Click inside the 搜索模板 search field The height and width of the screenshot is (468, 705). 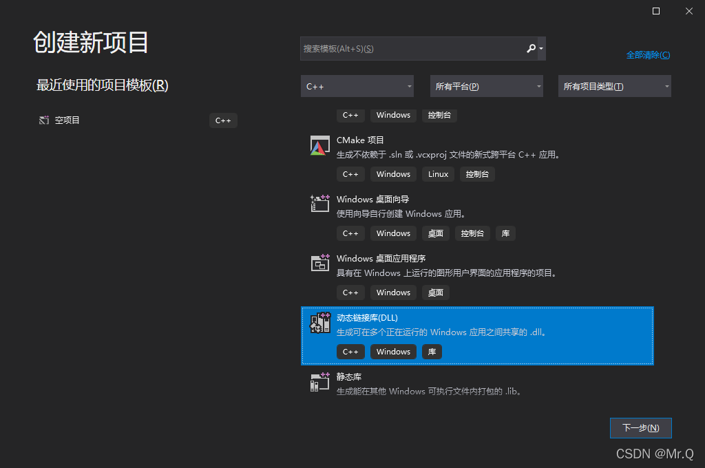[x=406, y=48]
